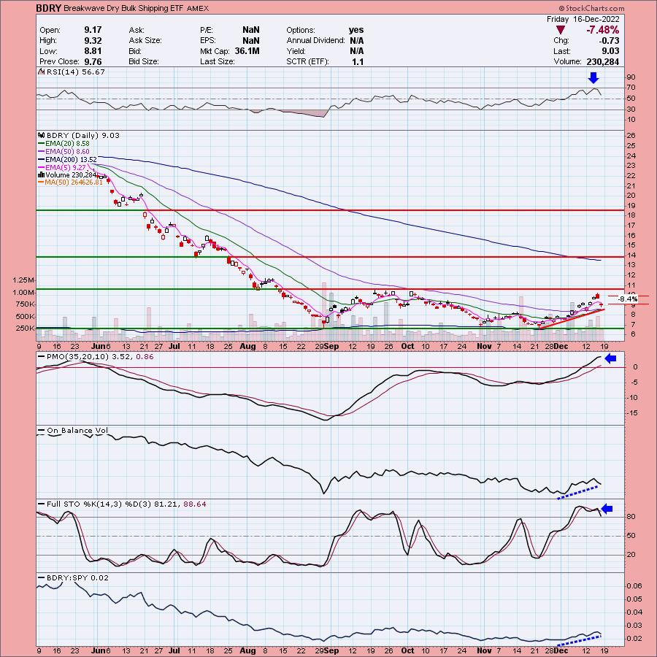Click the -8.4% annotation label on the price chart
This screenshot has width=657, height=657.
point(628,299)
